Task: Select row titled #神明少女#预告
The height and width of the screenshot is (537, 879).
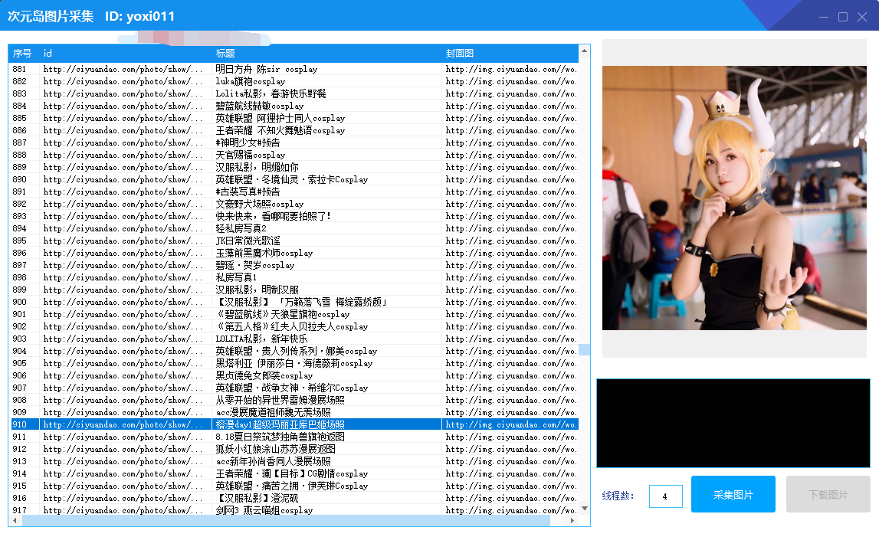Action: pyautogui.click(x=294, y=143)
